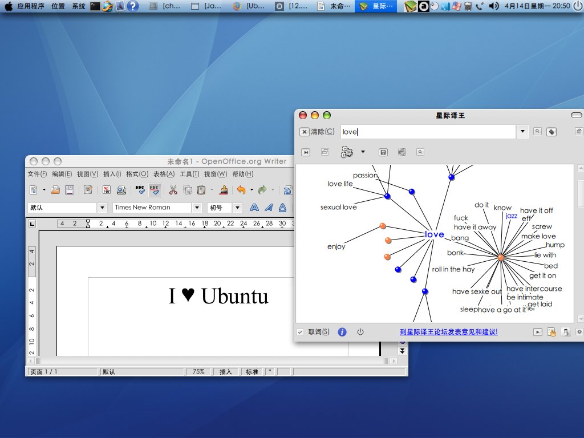Export directly as PDF in Writer
The image size is (584, 438).
[x=107, y=190]
